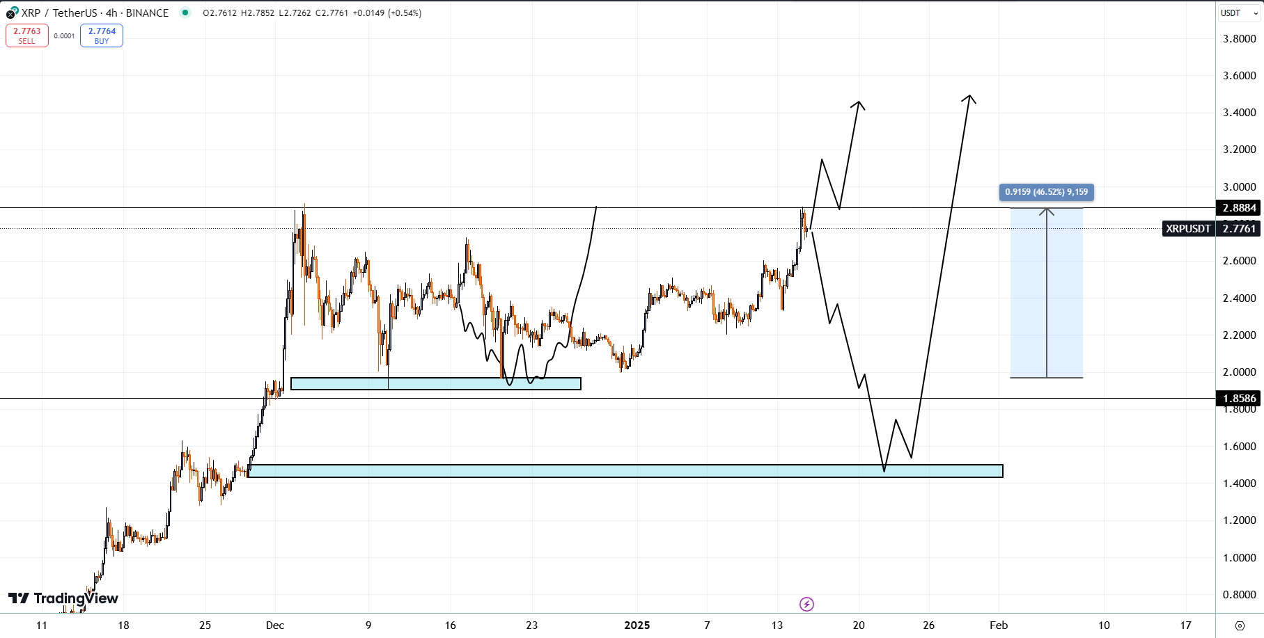Click the 13 date label on the time axis
The height and width of the screenshot is (638, 1264).
[777, 625]
